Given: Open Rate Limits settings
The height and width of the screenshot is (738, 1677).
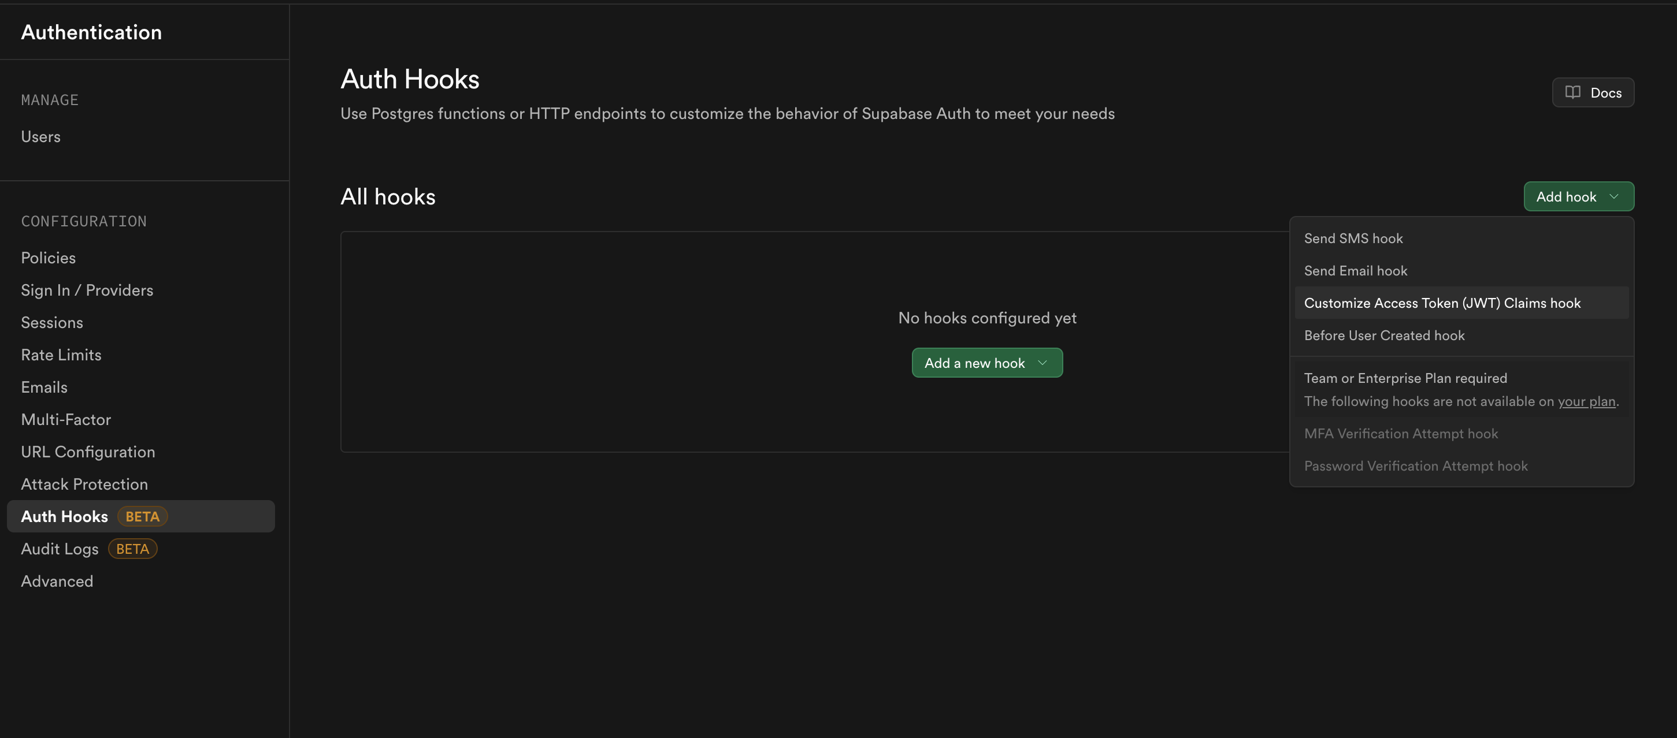Looking at the screenshot, I should pos(61,355).
